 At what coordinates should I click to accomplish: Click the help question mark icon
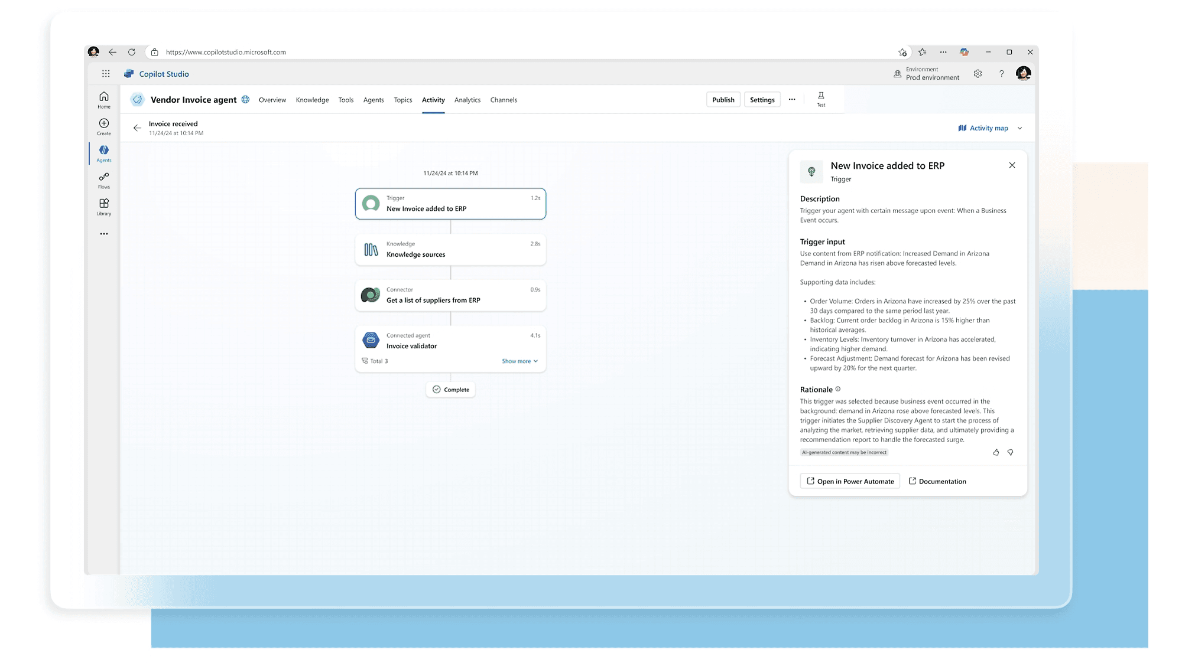[1001, 74]
